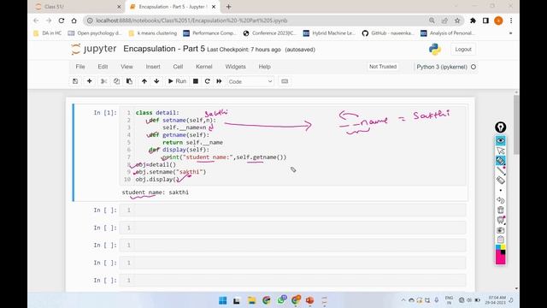Open the Windows Start menu

pos(222,300)
